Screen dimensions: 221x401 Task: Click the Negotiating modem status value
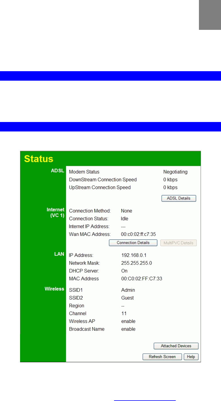click(x=175, y=172)
